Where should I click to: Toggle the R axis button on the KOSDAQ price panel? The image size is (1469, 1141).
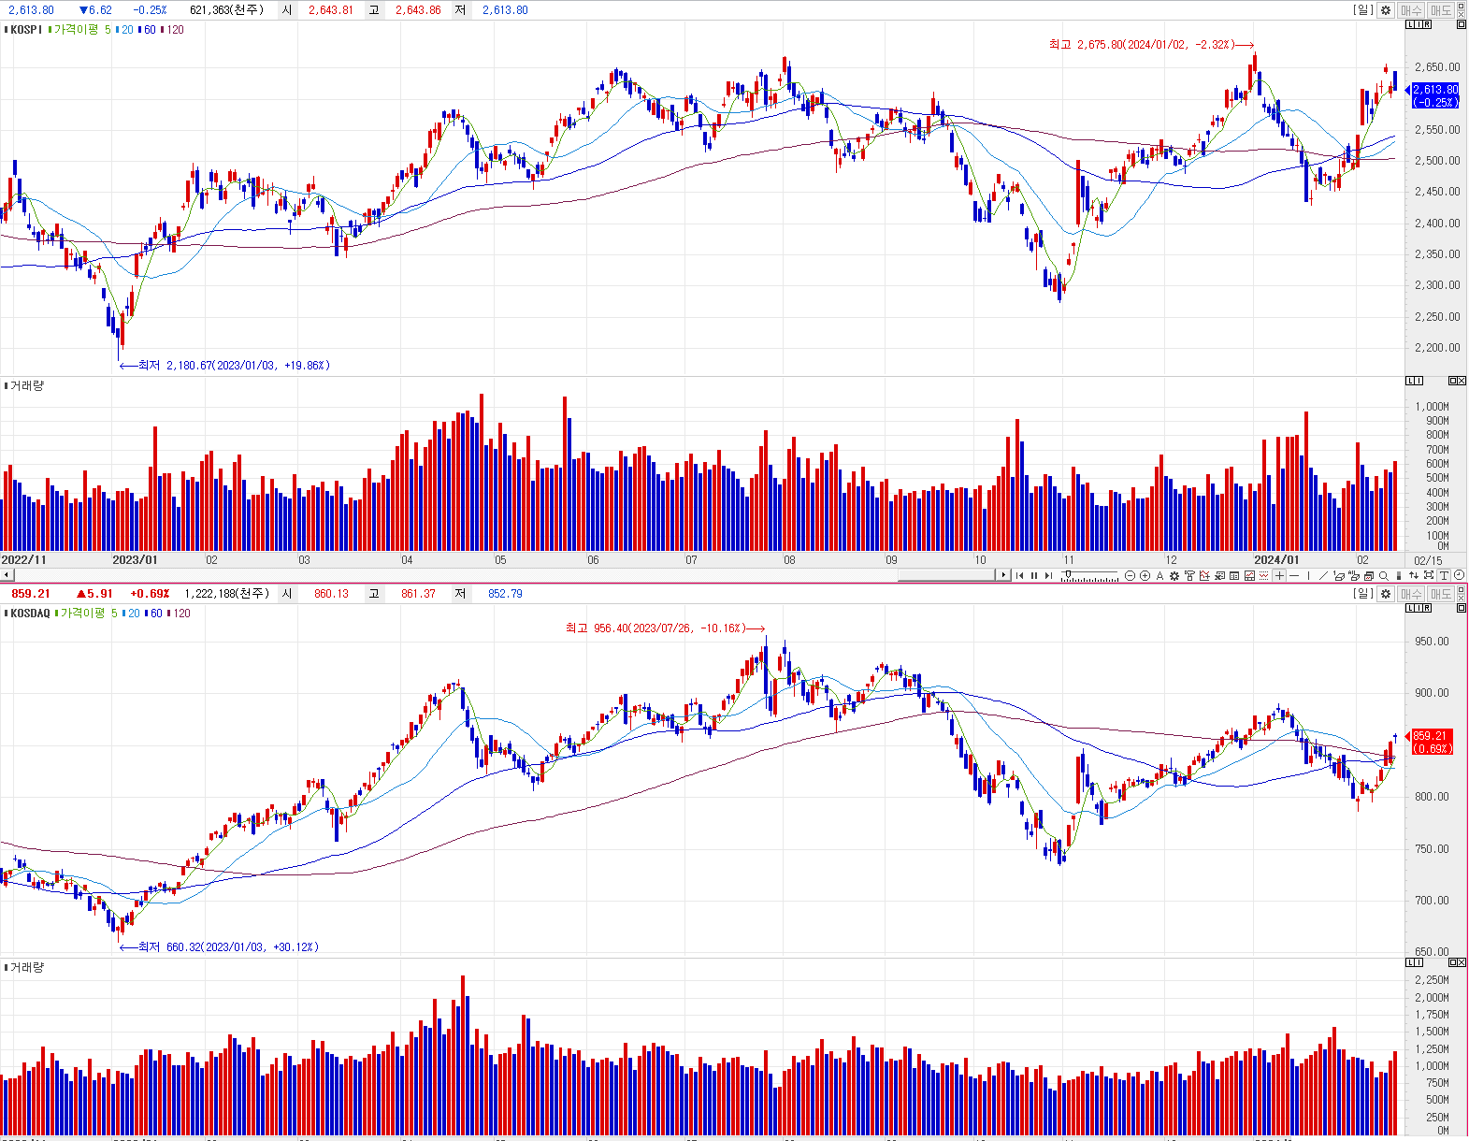pyautogui.click(x=1427, y=608)
